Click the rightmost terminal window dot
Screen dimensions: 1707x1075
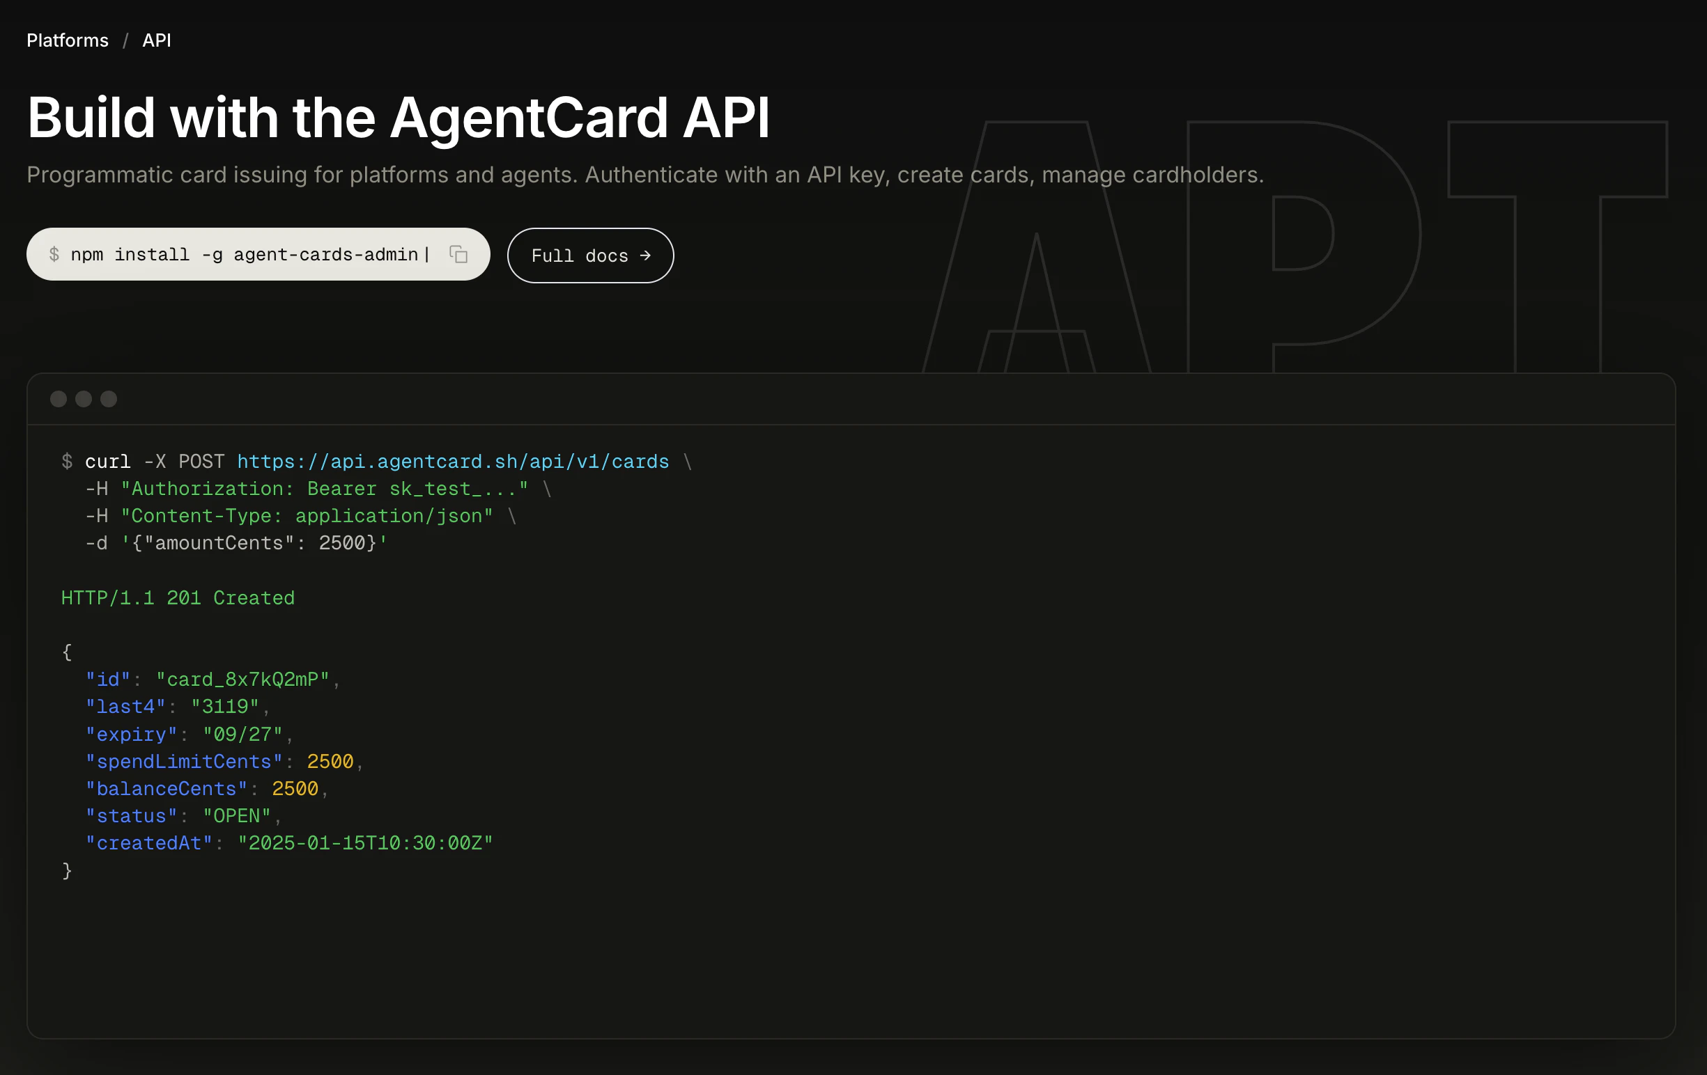pyautogui.click(x=108, y=399)
